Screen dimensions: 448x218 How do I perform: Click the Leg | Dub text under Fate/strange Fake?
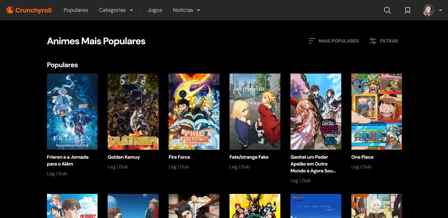239,167
